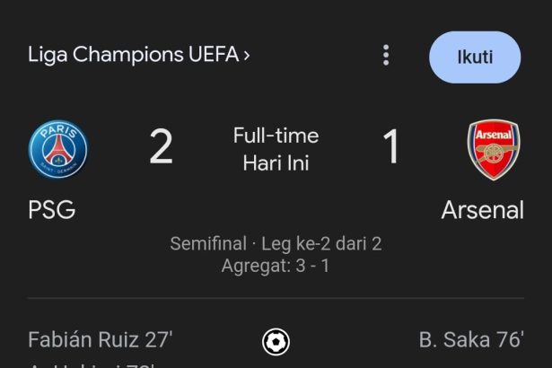The image size is (552, 368).
Task: Click the Arsenal club crest
Action: [x=494, y=150]
